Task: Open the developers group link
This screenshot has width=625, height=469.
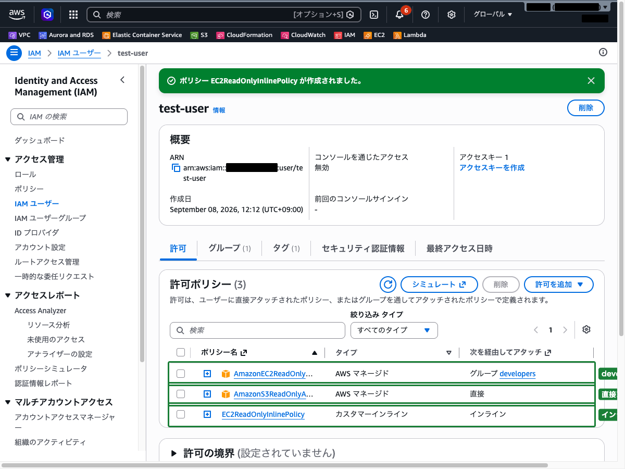Action: [x=517, y=374]
